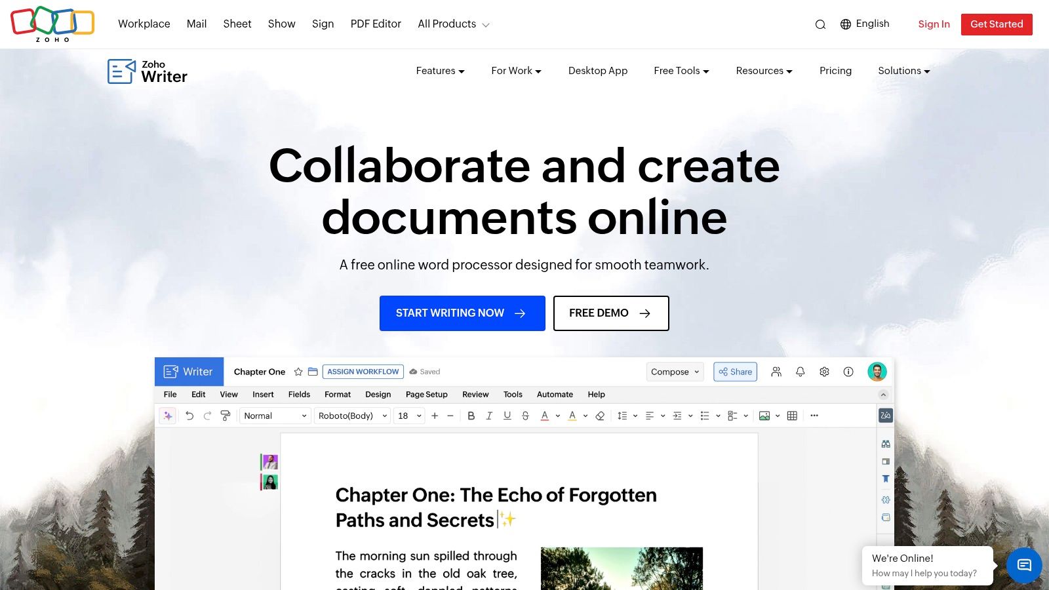Open the font size 18 dropdown
Screen dimensions: 1049x590
pos(409,416)
